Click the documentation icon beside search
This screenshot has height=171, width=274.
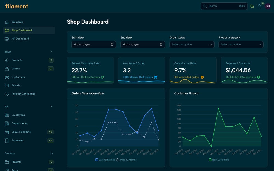point(252,6)
